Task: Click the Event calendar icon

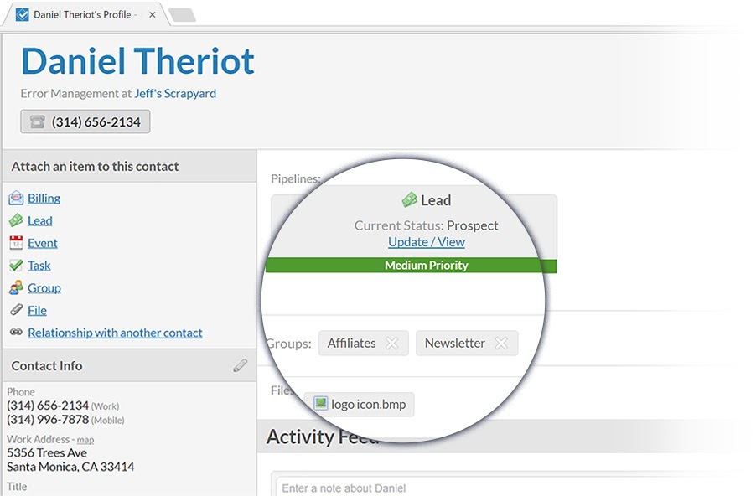Action: 16,243
